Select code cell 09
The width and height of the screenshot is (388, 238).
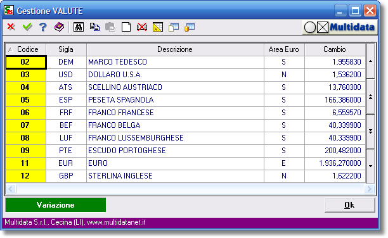click(x=26, y=151)
